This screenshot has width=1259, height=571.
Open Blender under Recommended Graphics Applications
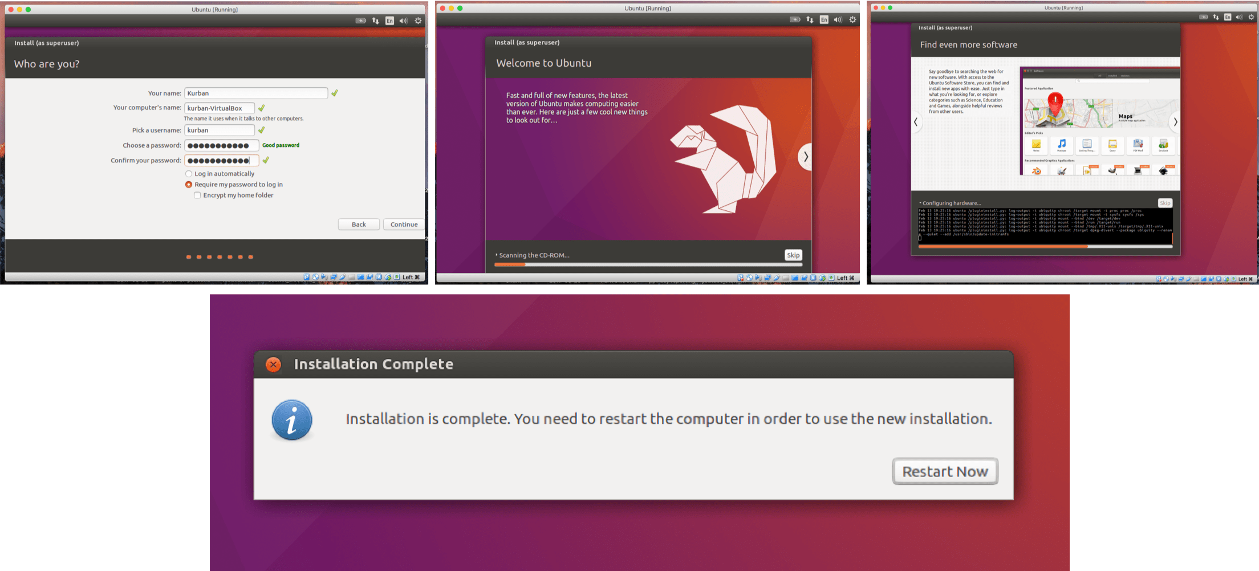pos(1037,172)
